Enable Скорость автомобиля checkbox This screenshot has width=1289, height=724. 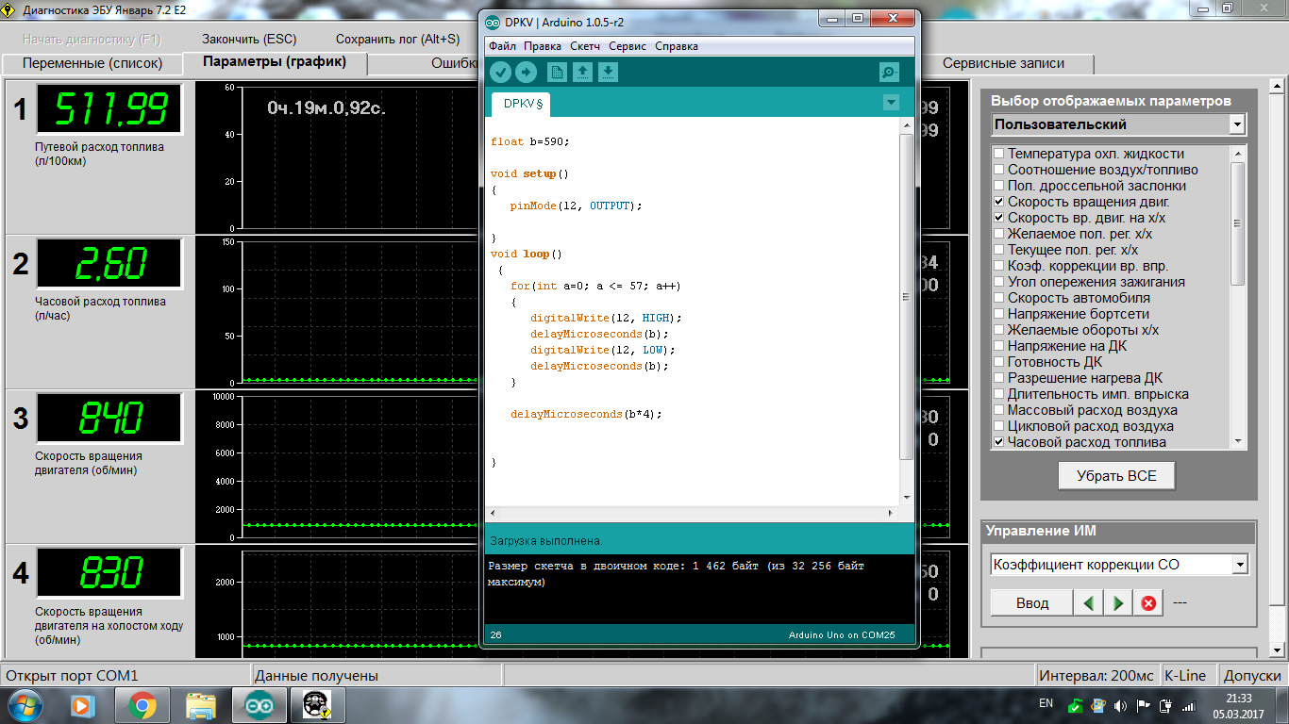(999, 298)
